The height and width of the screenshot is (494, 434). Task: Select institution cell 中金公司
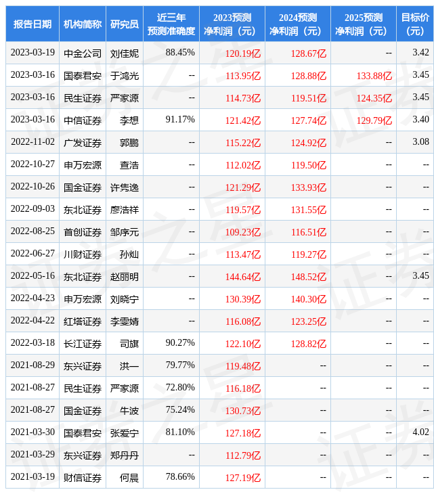coord(83,53)
